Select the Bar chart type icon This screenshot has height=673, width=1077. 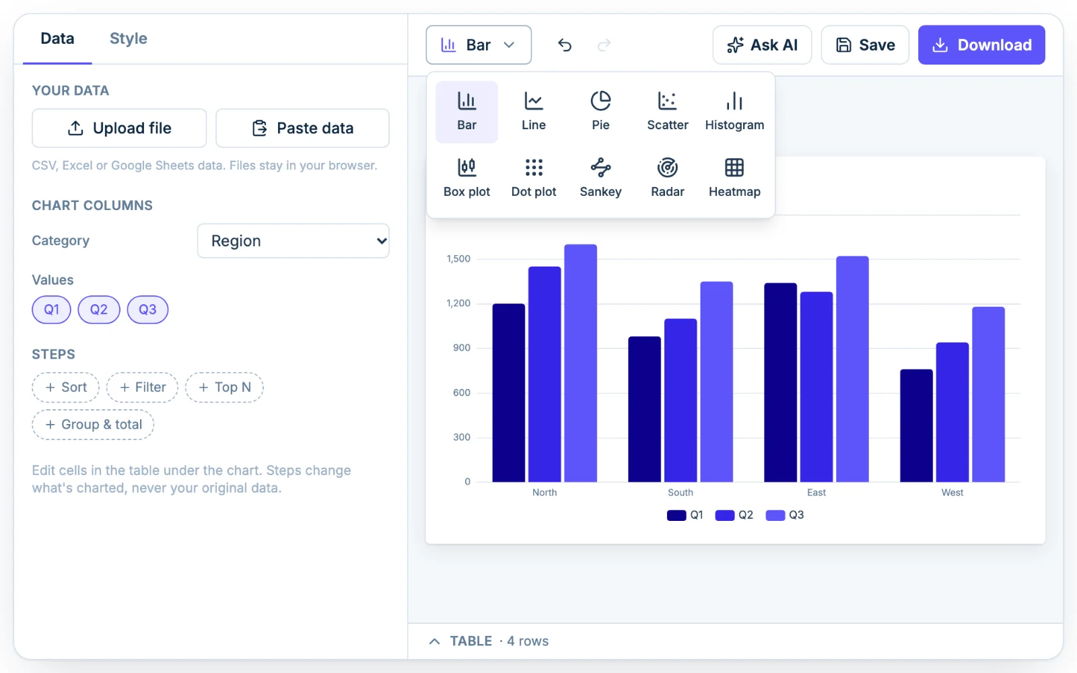(466, 112)
